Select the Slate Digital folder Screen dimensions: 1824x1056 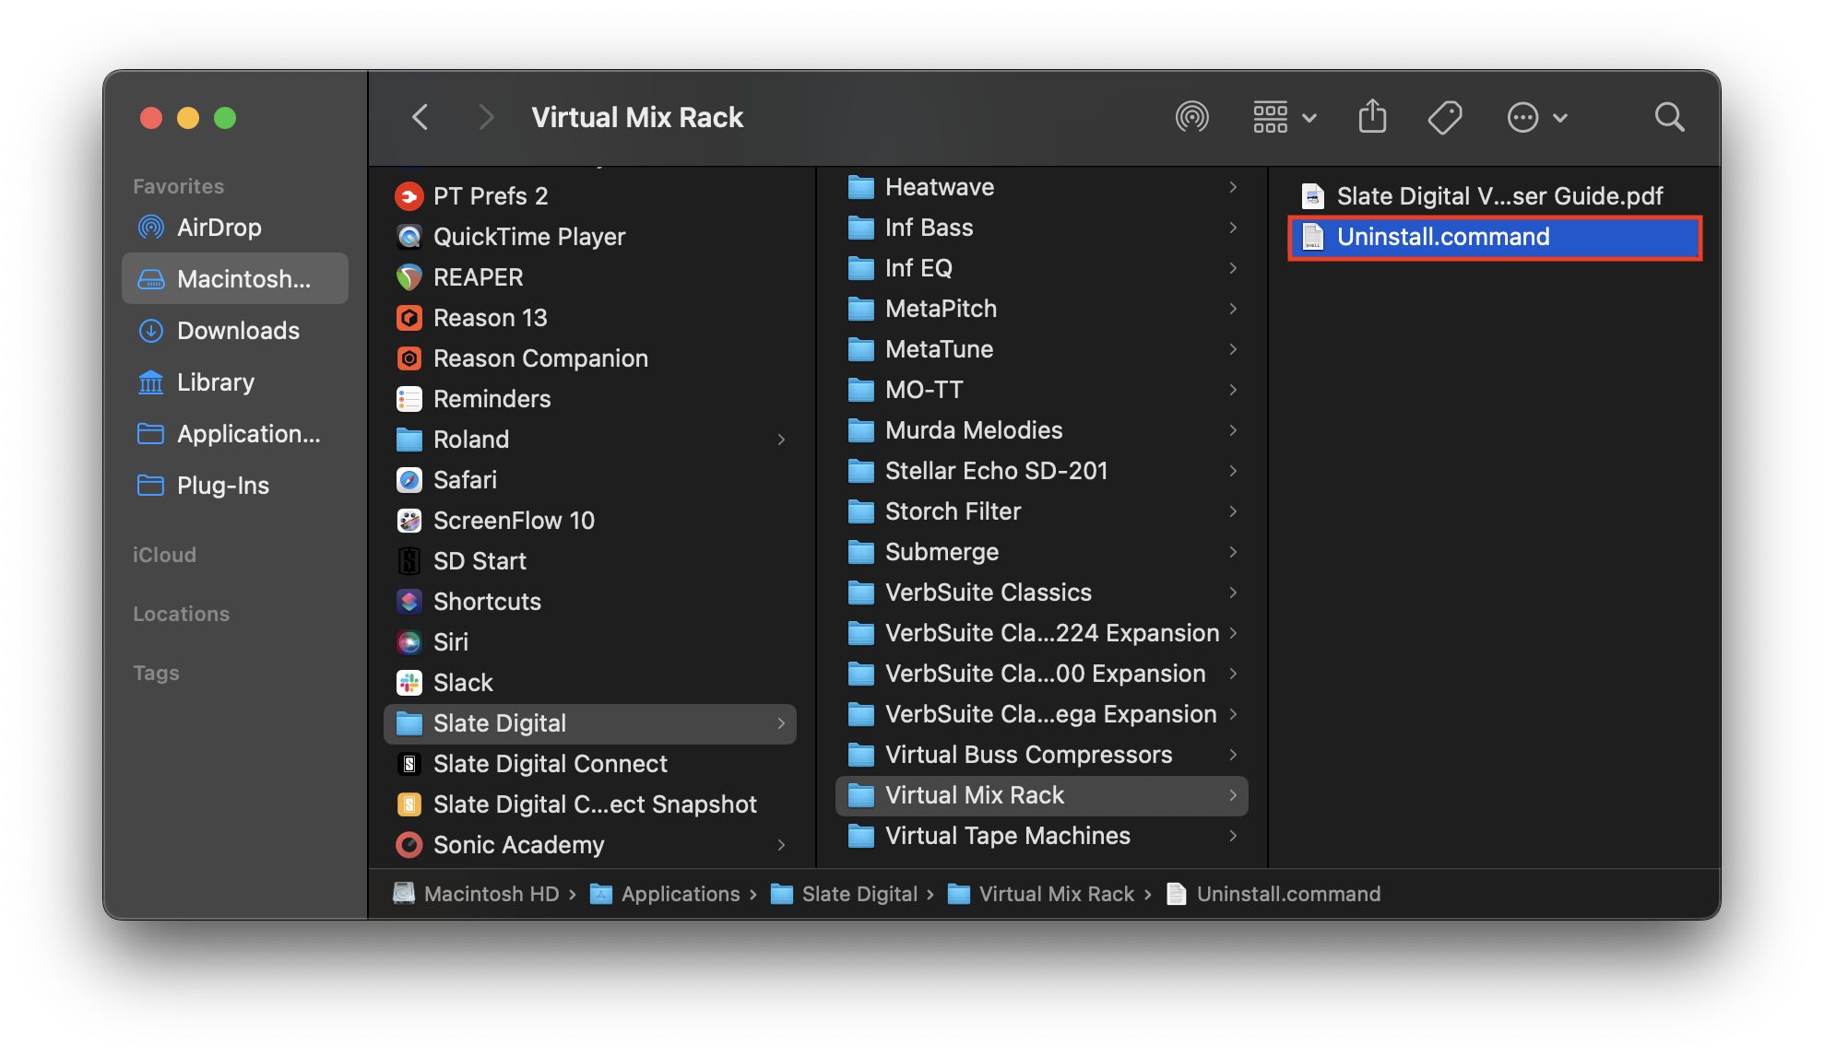pos(590,723)
